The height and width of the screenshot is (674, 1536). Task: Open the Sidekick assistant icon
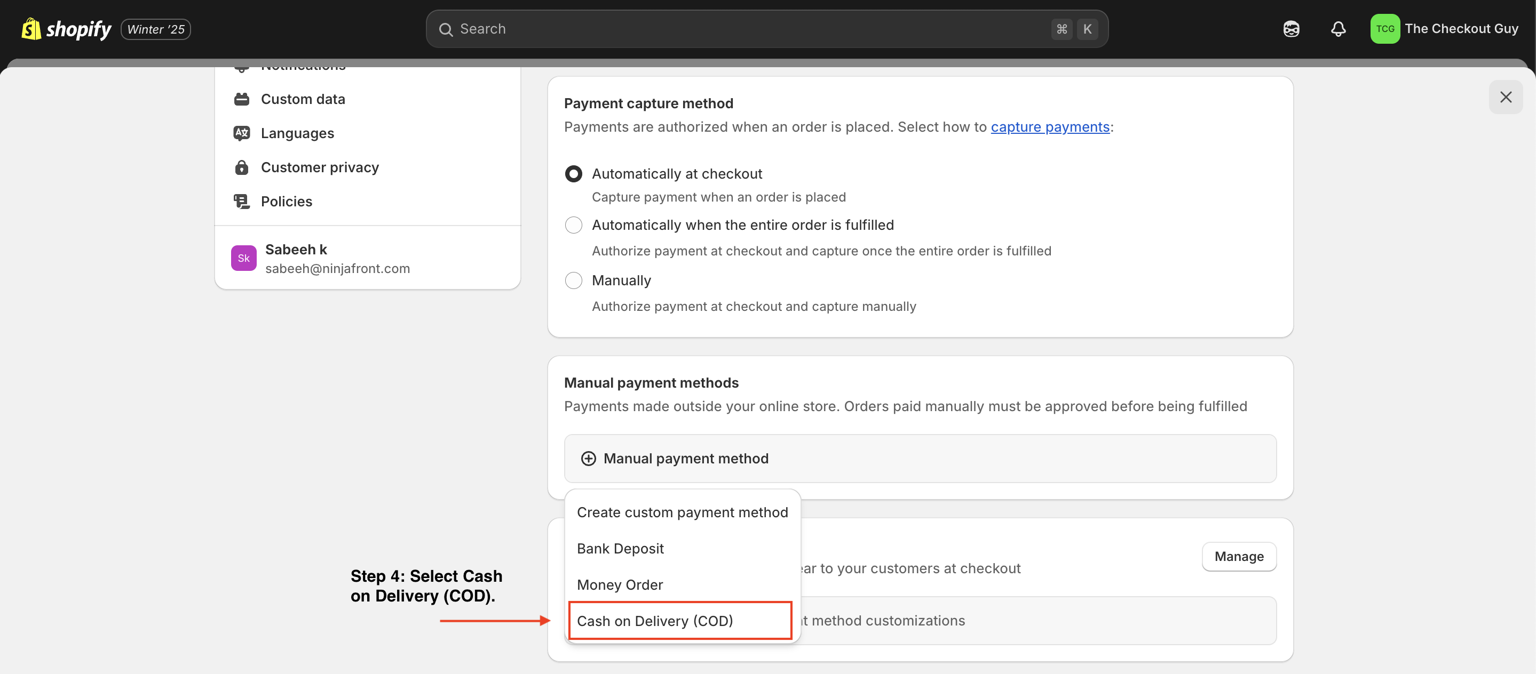click(x=1291, y=29)
